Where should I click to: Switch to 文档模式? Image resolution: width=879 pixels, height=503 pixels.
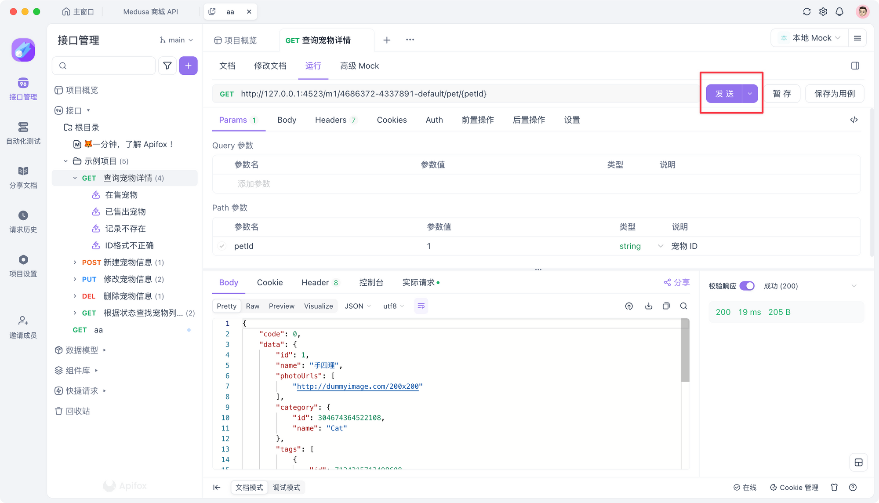(x=249, y=487)
